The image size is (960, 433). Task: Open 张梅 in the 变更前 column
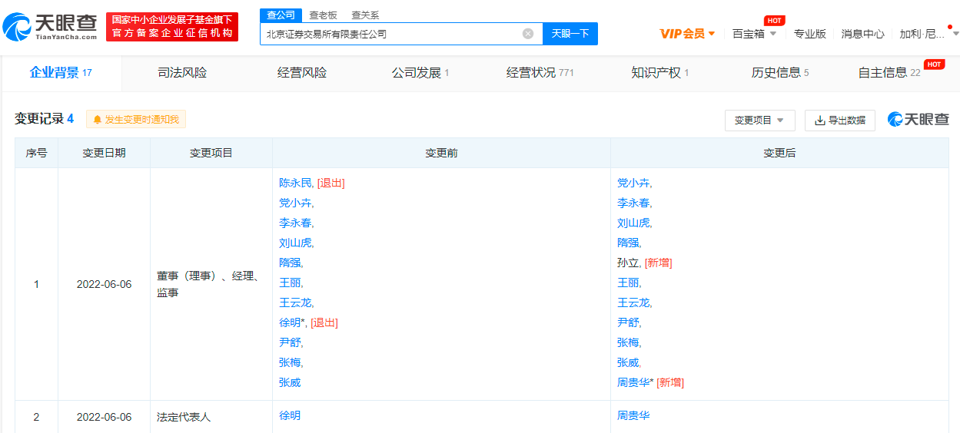click(290, 362)
